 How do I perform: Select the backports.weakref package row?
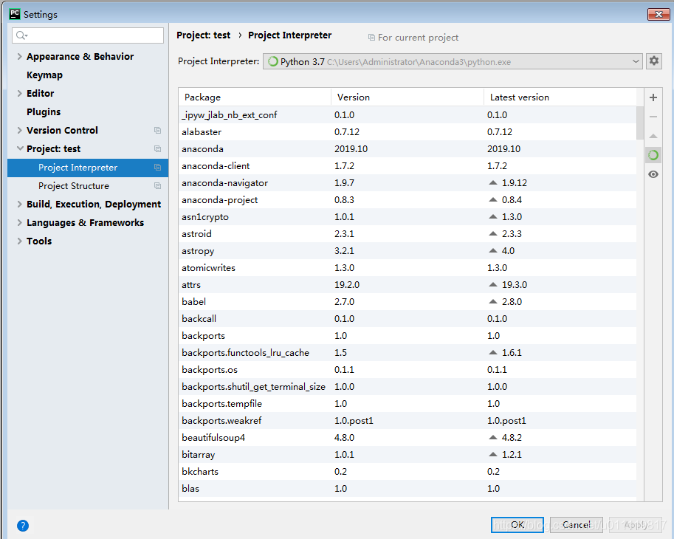click(408, 420)
